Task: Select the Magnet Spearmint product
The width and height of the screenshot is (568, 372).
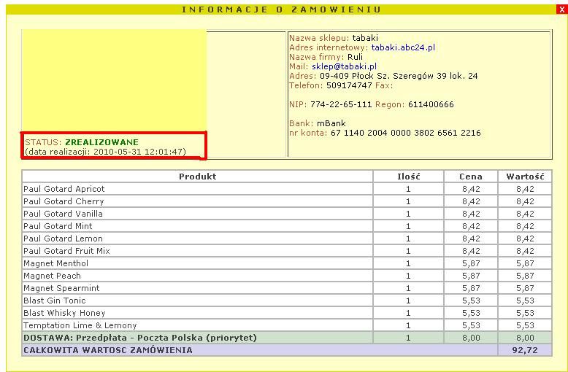Action: pyautogui.click(x=61, y=288)
